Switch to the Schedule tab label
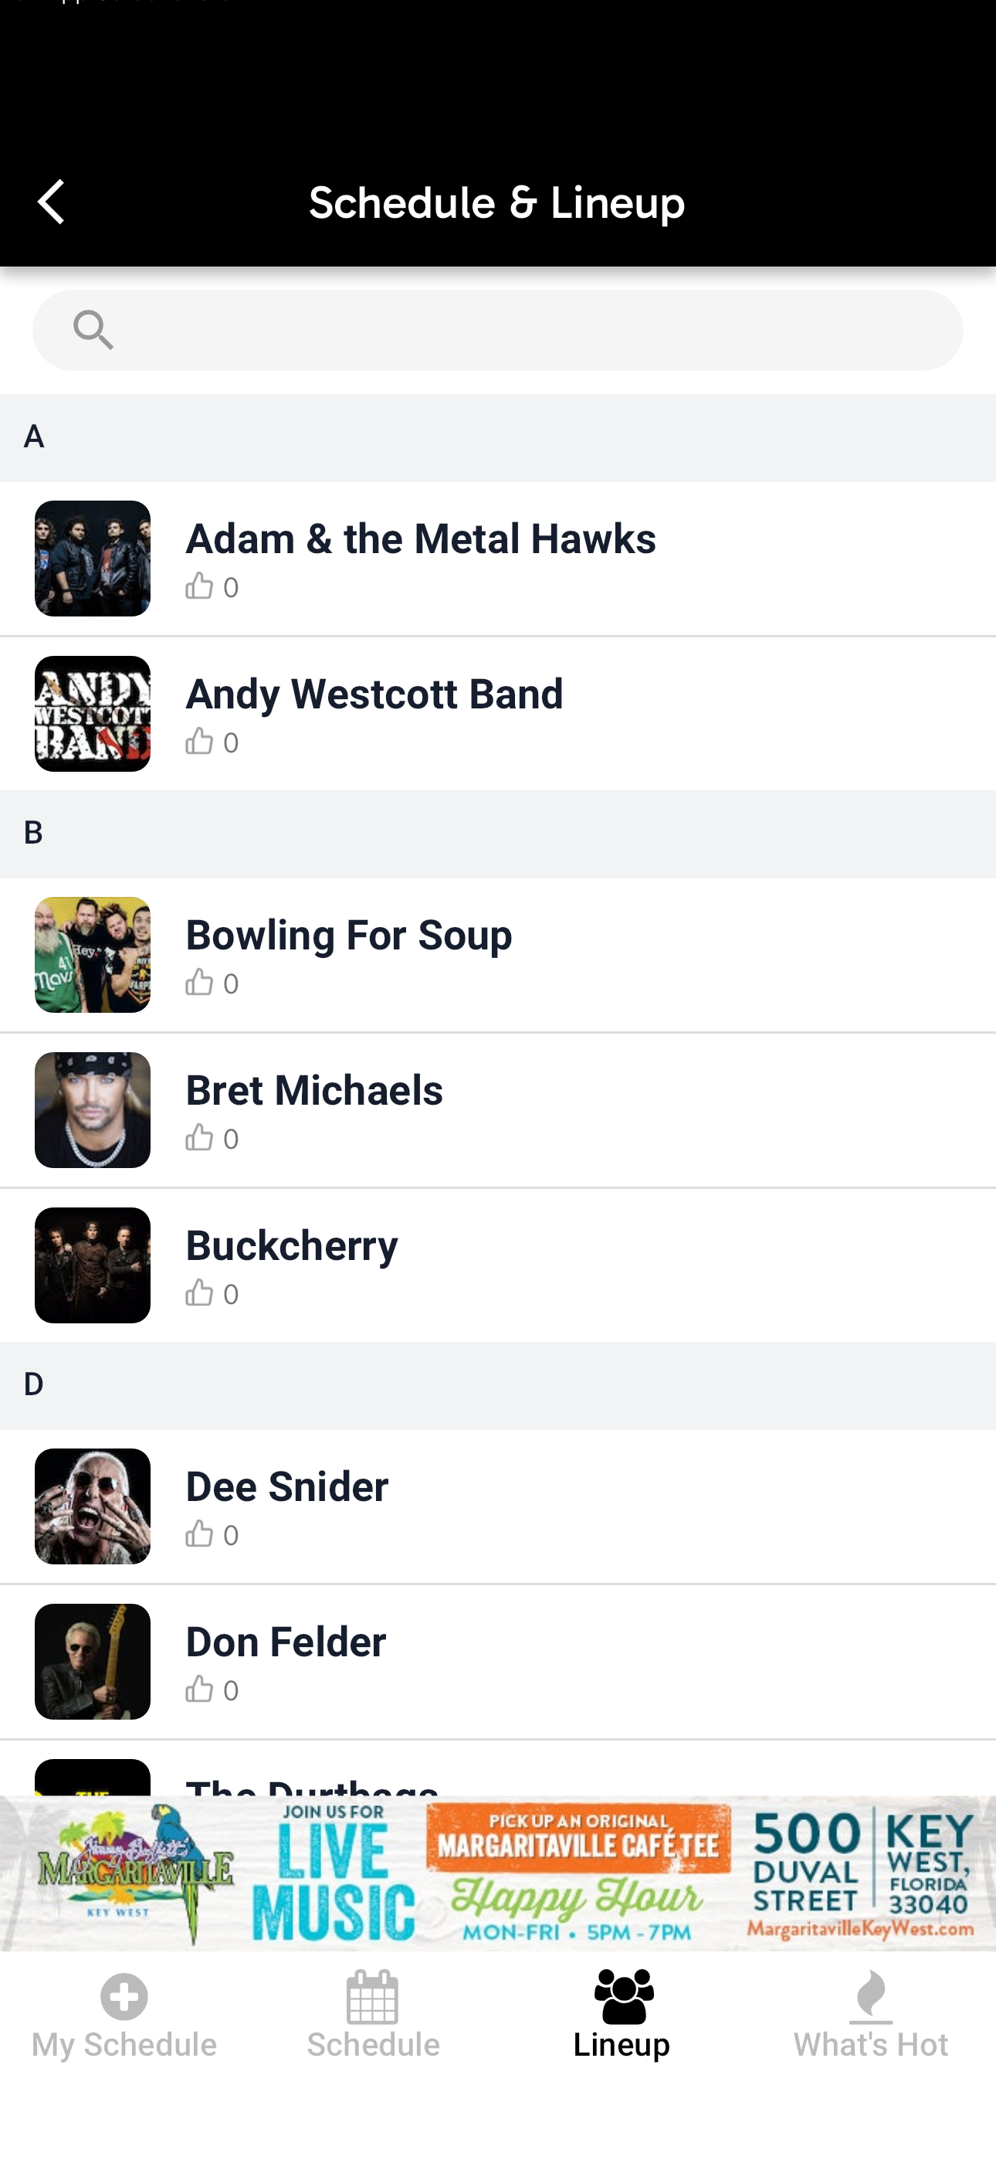The height and width of the screenshot is (2160, 996). click(373, 2044)
